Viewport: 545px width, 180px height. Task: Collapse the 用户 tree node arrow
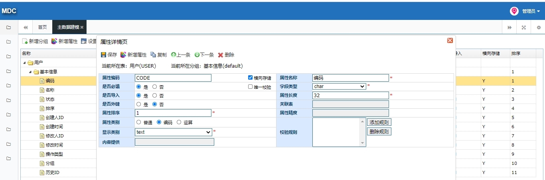(25, 63)
